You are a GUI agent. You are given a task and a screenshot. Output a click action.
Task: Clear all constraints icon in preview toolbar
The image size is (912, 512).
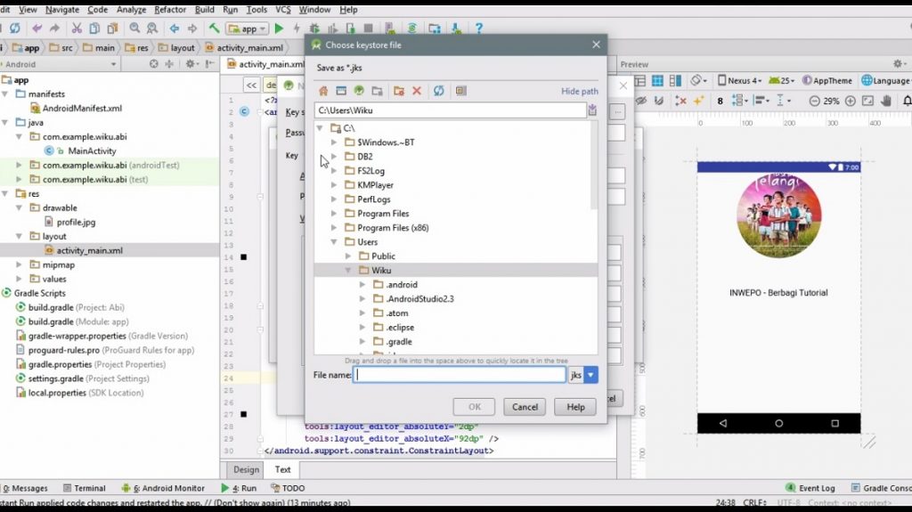(x=680, y=101)
